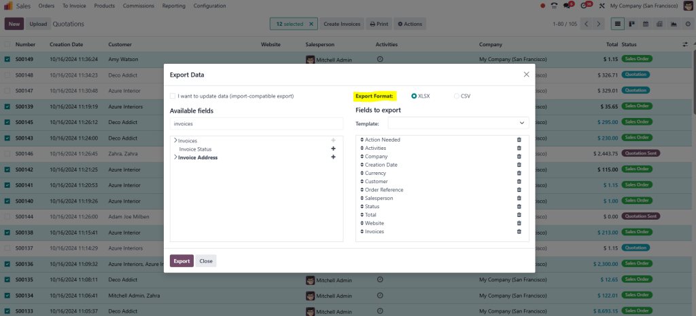Uncheck row S00139 checkbox
The height and width of the screenshot is (316, 696).
pyautogui.click(x=7, y=106)
